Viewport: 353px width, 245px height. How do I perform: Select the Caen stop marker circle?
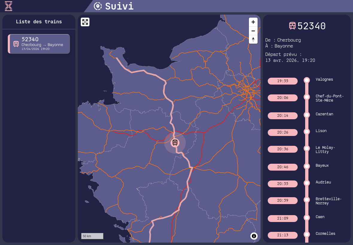[306, 218]
